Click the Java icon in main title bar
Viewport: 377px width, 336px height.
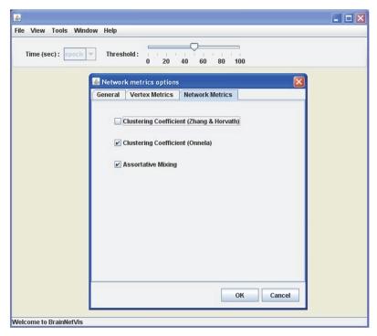click(17, 18)
